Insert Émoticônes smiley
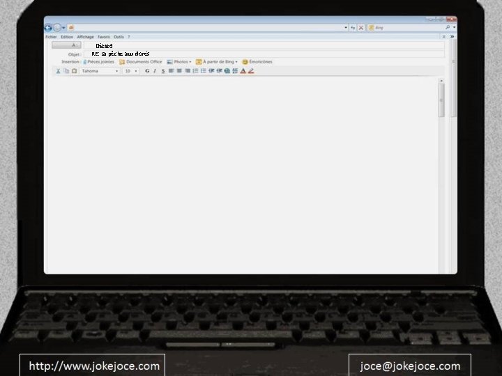Image resolution: width=502 pixels, height=376 pixels. pyautogui.click(x=257, y=62)
